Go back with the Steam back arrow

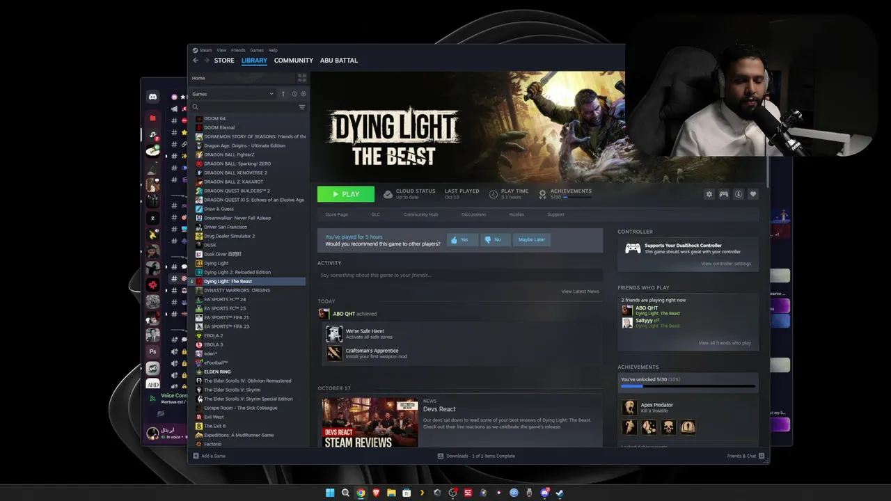point(196,61)
